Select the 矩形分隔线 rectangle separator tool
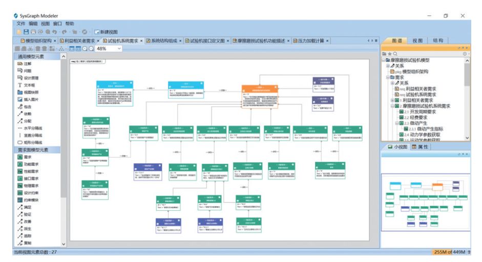Screen dimensions: 482x262 coord(30,142)
